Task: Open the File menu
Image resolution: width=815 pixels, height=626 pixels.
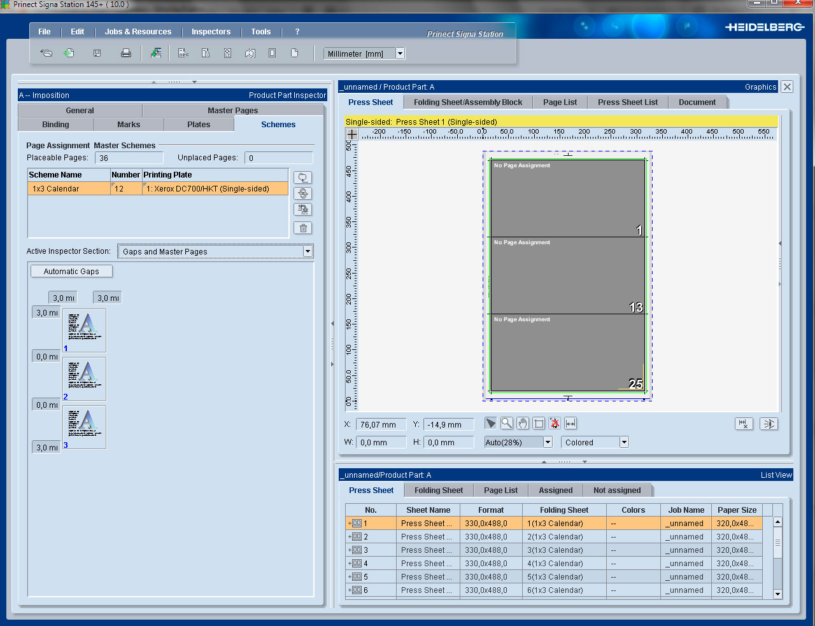Action: coord(45,32)
